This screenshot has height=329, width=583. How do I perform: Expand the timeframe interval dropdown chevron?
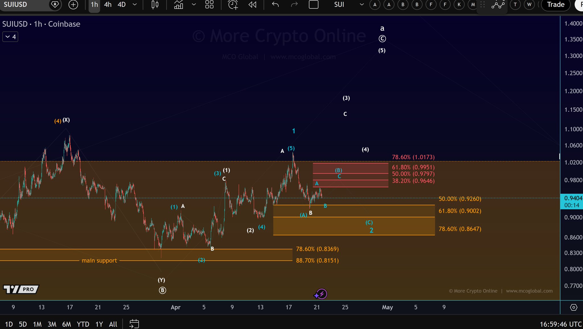(135, 5)
